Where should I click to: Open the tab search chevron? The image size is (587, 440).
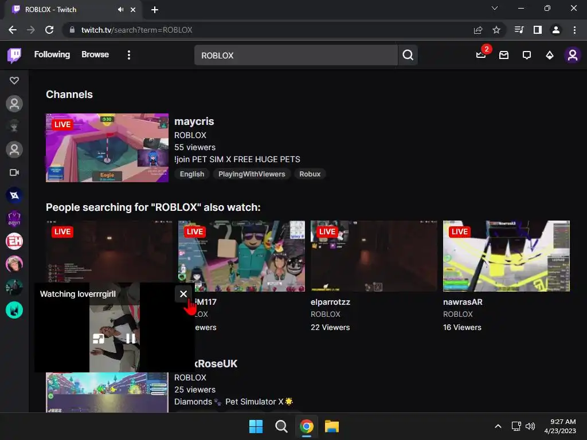[x=495, y=8]
